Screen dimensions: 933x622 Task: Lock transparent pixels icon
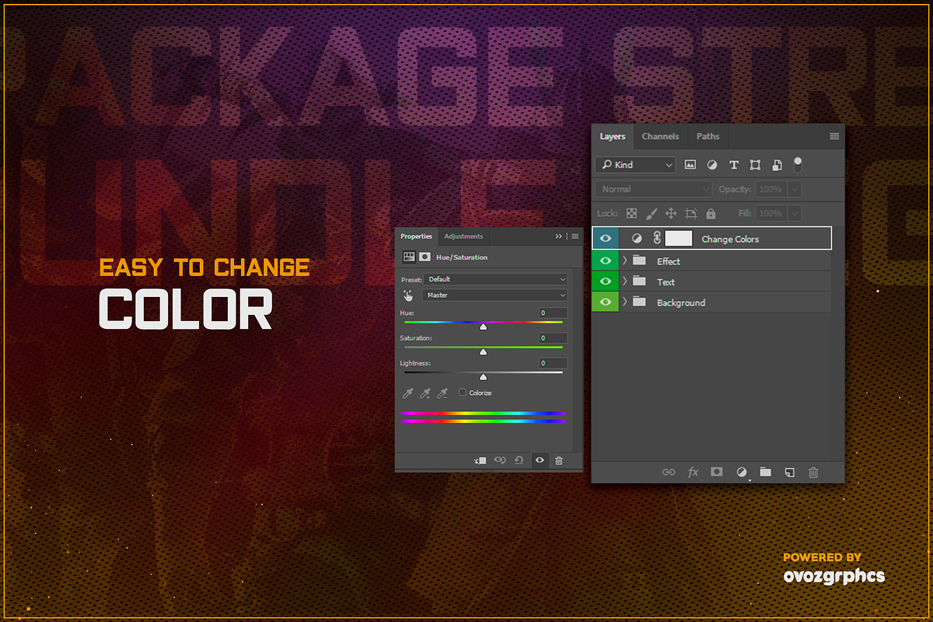(631, 213)
